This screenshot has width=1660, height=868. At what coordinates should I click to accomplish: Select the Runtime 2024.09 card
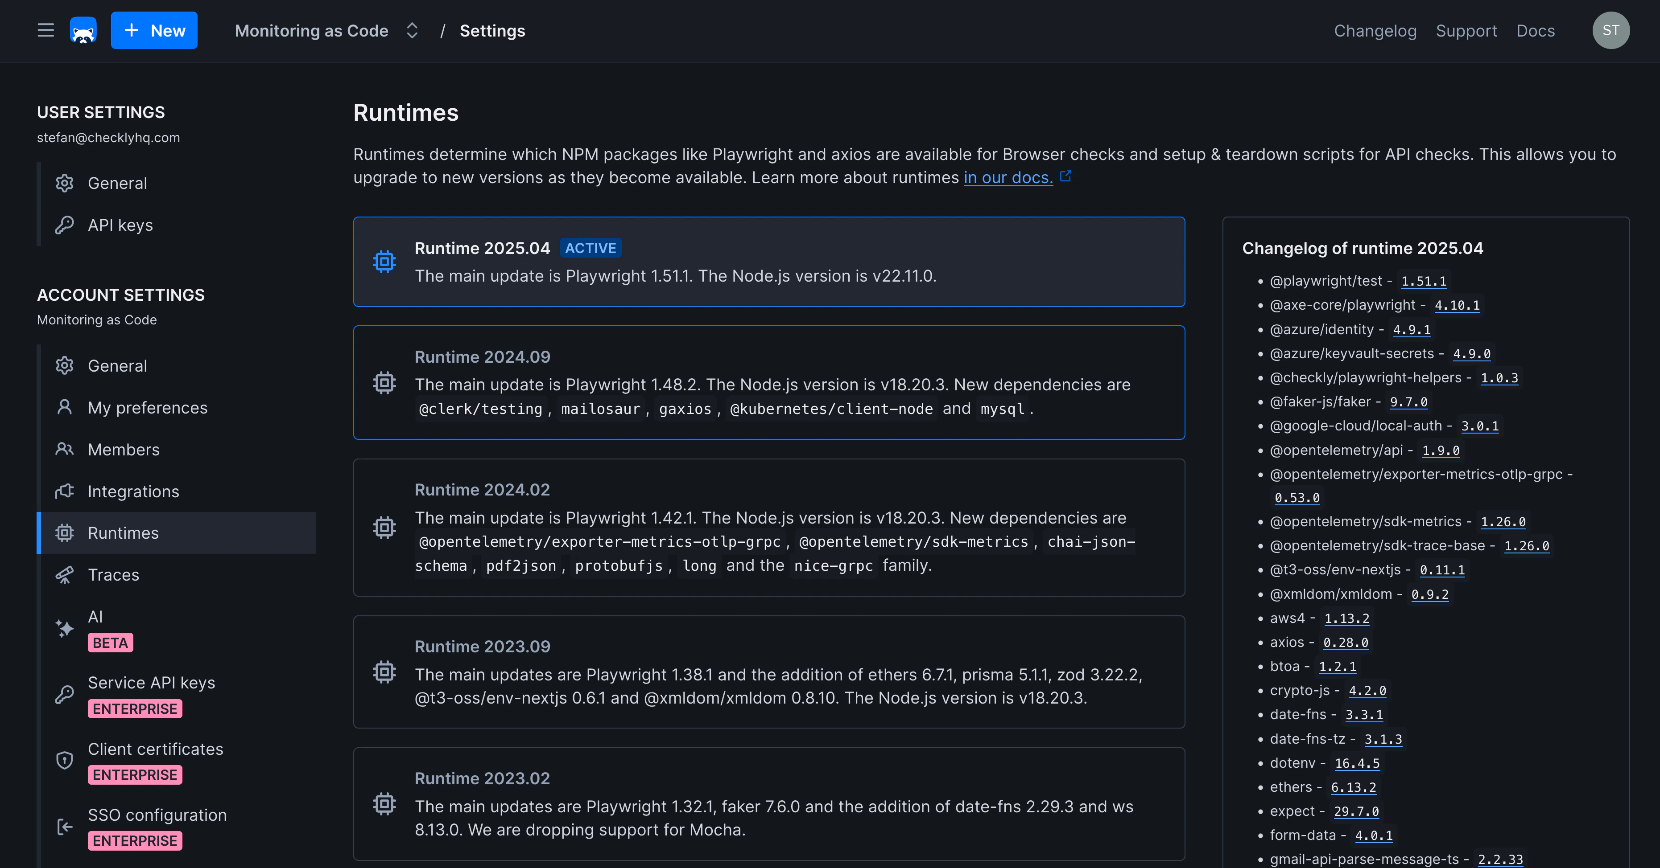pyautogui.click(x=768, y=382)
